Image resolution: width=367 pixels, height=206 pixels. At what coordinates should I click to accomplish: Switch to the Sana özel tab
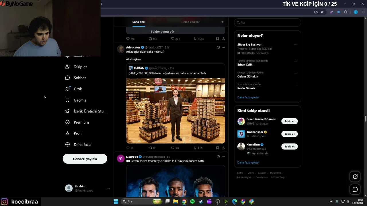coord(139,22)
